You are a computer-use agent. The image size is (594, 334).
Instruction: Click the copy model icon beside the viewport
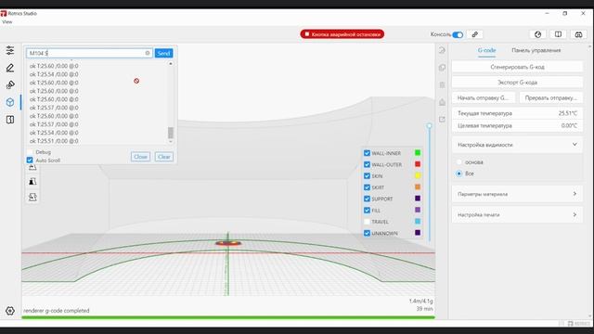442,68
